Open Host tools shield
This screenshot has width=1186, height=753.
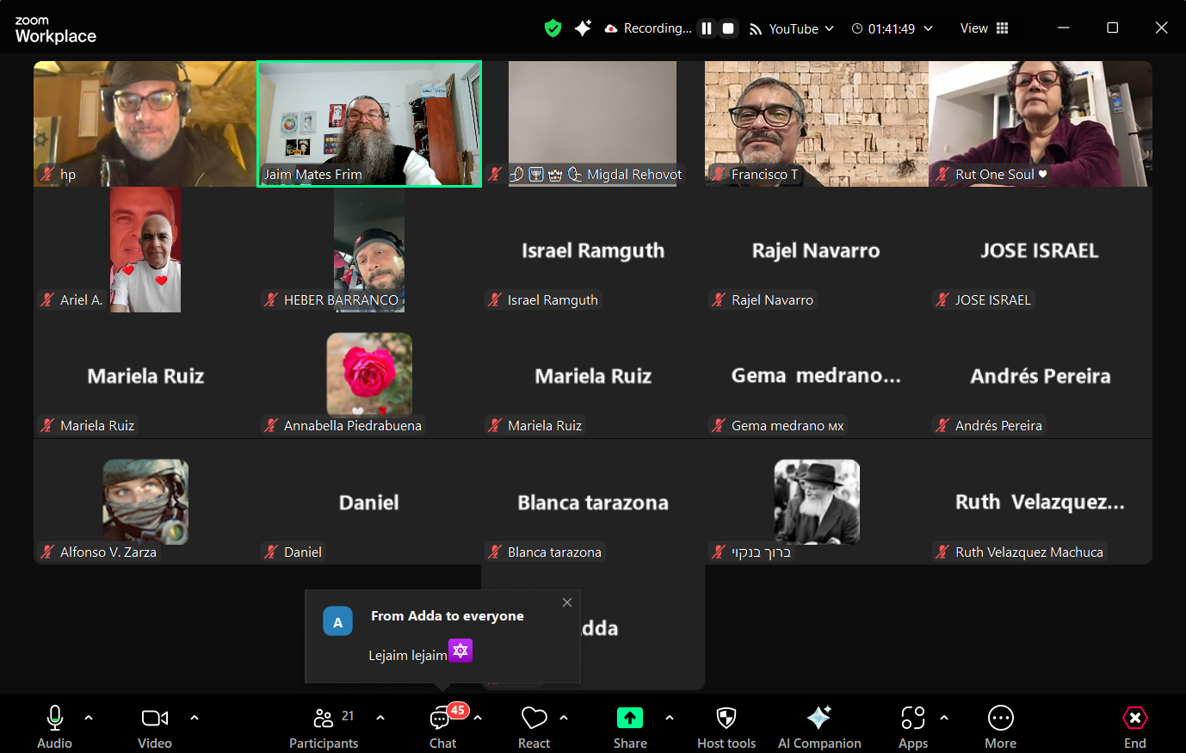726,726
